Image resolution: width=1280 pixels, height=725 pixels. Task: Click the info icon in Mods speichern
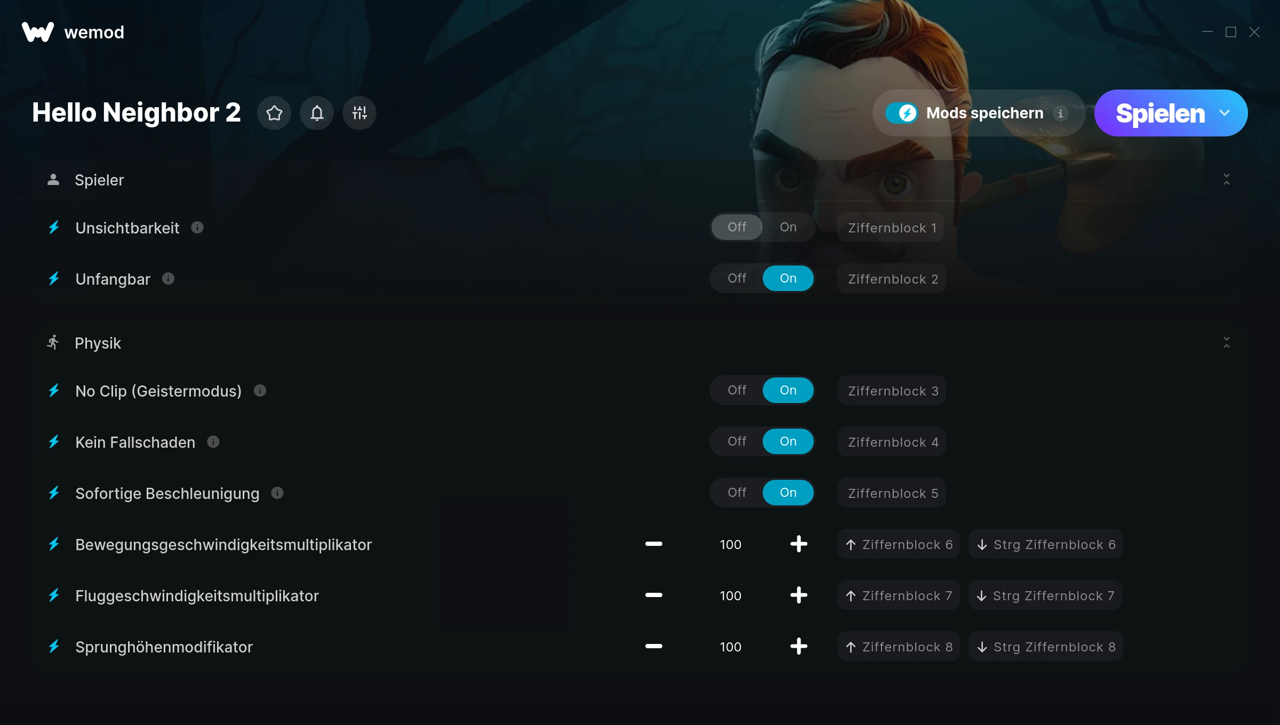coord(1061,114)
